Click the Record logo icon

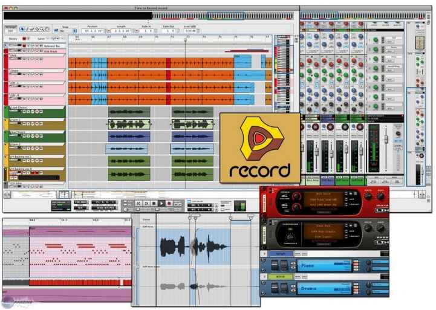tap(259, 147)
